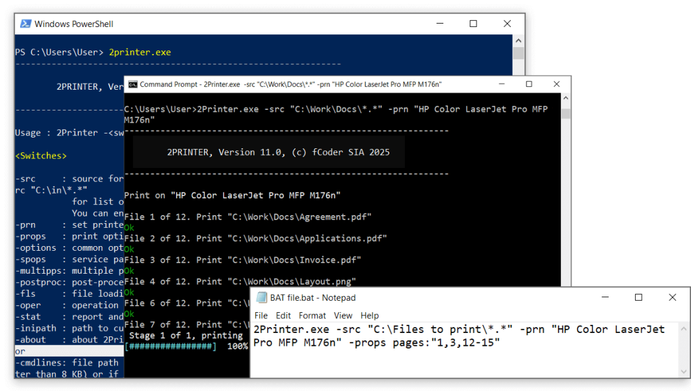The height and width of the screenshot is (391, 691).
Task: Open the View menu in Notepad
Action: tap(343, 315)
